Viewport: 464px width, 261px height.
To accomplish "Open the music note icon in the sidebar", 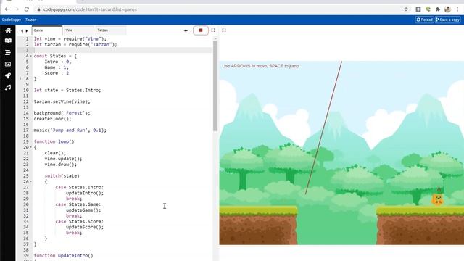I will (x=8, y=88).
